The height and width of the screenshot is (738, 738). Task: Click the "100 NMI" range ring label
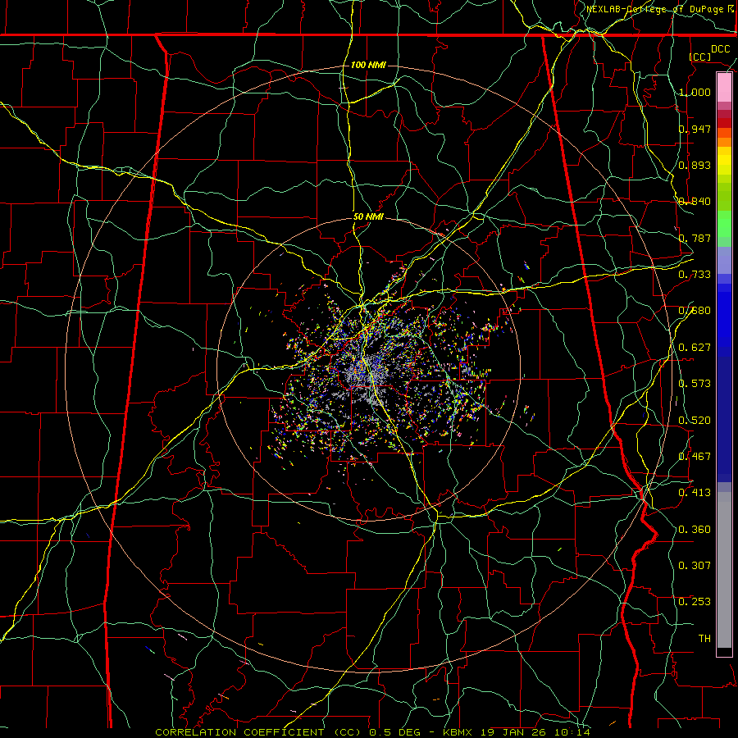[x=368, y=65]
